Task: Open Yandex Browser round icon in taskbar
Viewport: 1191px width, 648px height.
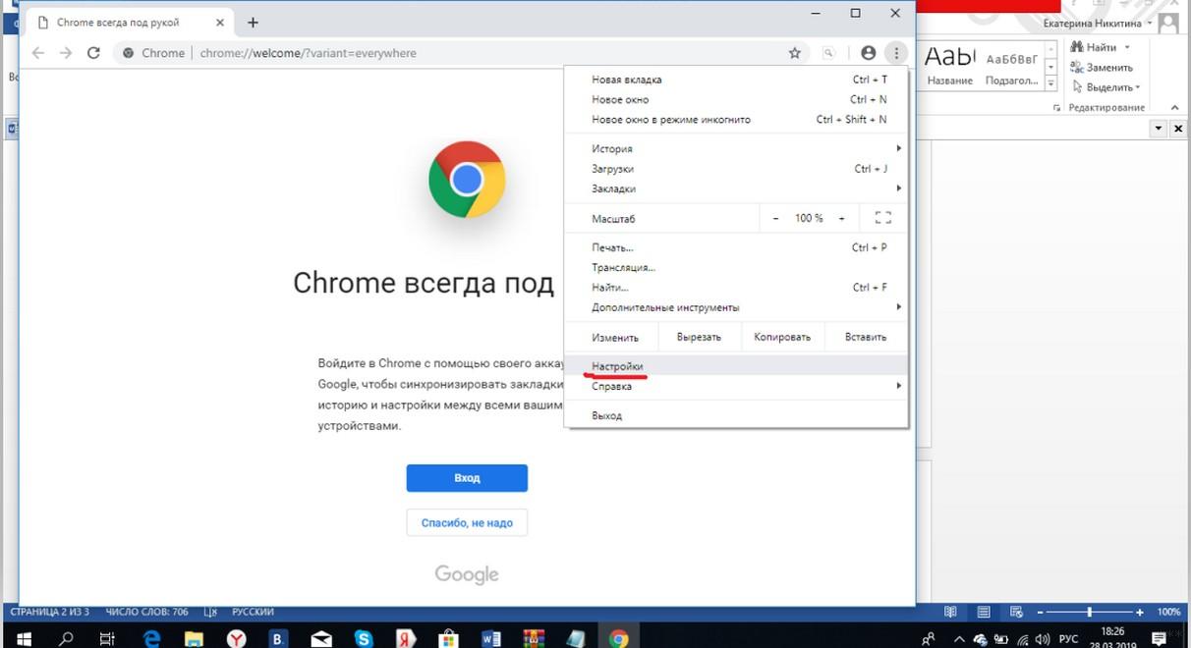Action: [x=237, y=638]
